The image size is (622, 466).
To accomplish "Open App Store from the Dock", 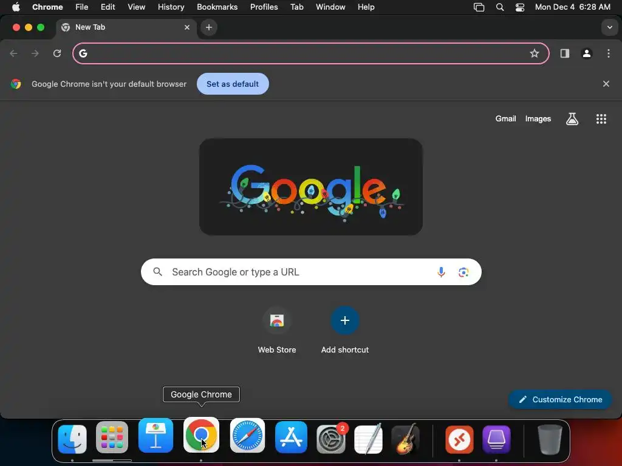I will [291, 437].
